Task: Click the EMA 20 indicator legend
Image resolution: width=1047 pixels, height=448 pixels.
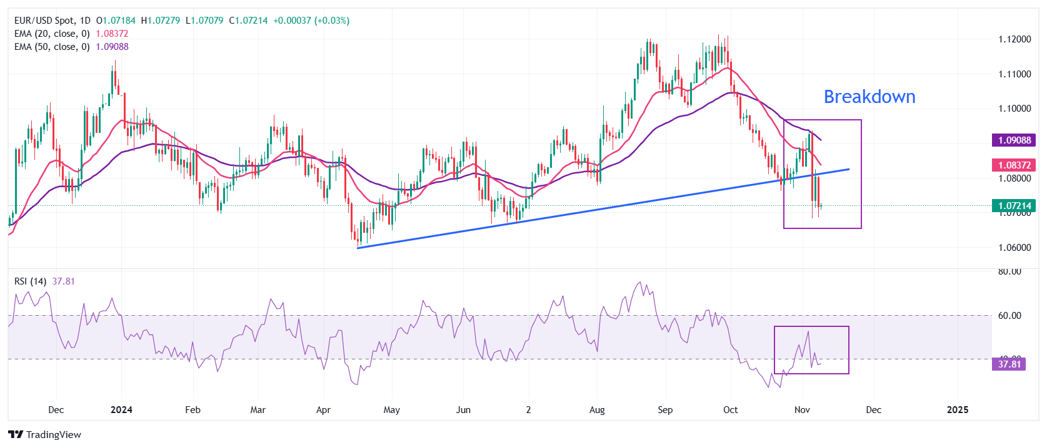Action: click(52, 34)
